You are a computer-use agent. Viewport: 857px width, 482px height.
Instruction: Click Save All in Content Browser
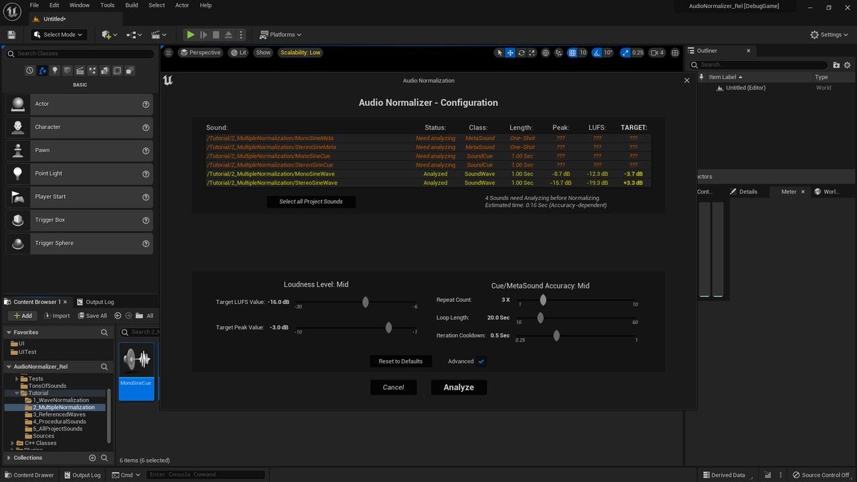[x=92, y=316]
